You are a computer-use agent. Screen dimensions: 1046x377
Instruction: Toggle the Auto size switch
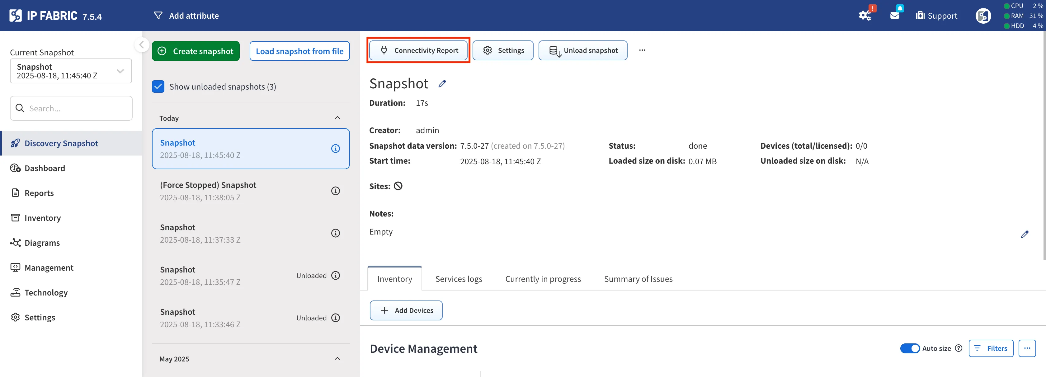(x=910, y=348)
